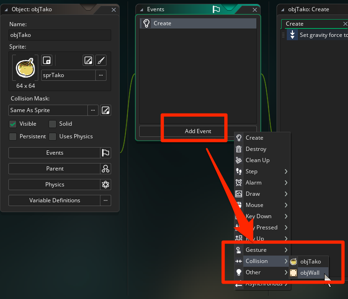Select the Create event in Events list
This screenshot has height=299, width=348.
(198, 23)
